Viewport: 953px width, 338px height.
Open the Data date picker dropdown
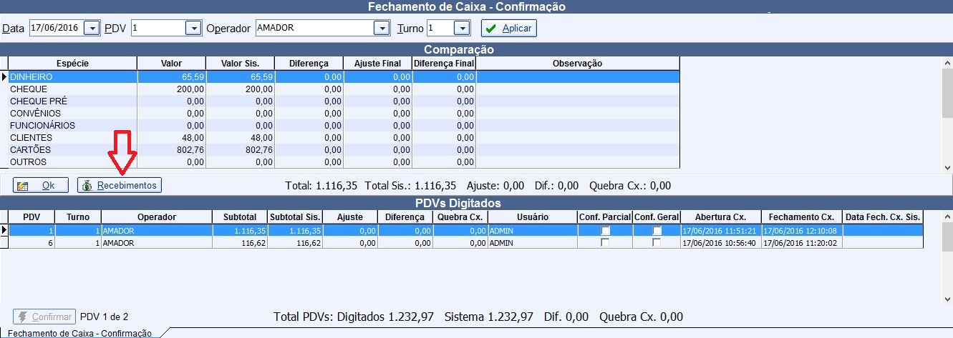(92, 29)
